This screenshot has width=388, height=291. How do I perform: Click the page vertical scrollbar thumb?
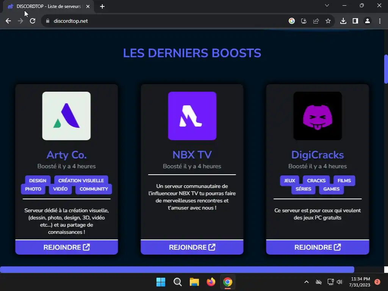coord(386,69)
